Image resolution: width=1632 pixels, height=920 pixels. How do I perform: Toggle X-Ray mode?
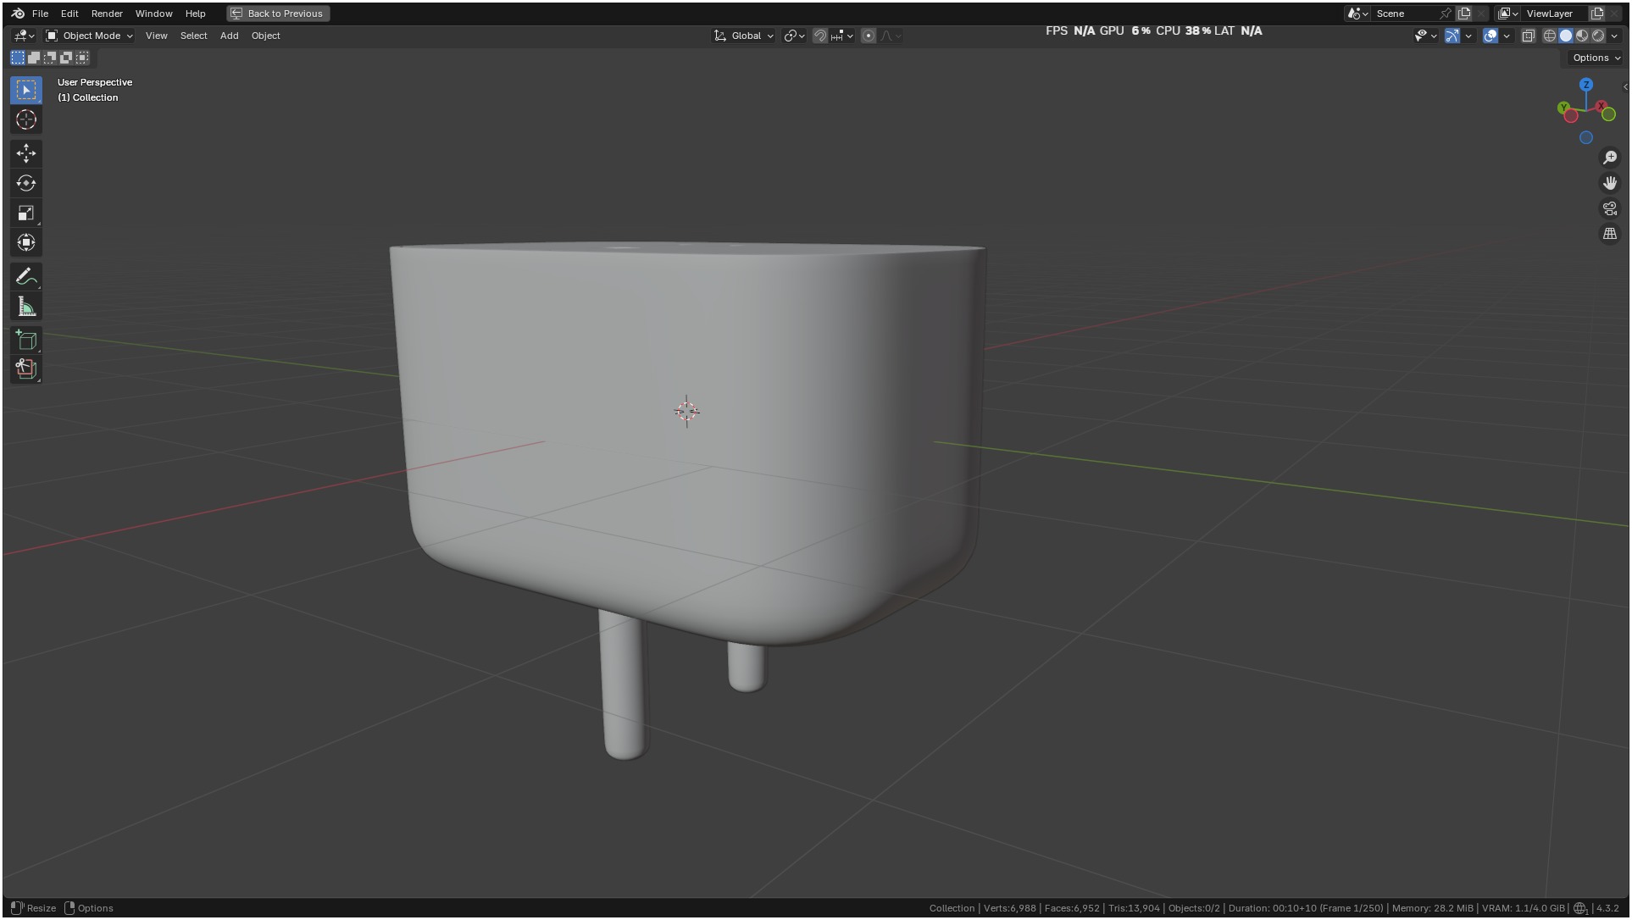[1529, 36]
